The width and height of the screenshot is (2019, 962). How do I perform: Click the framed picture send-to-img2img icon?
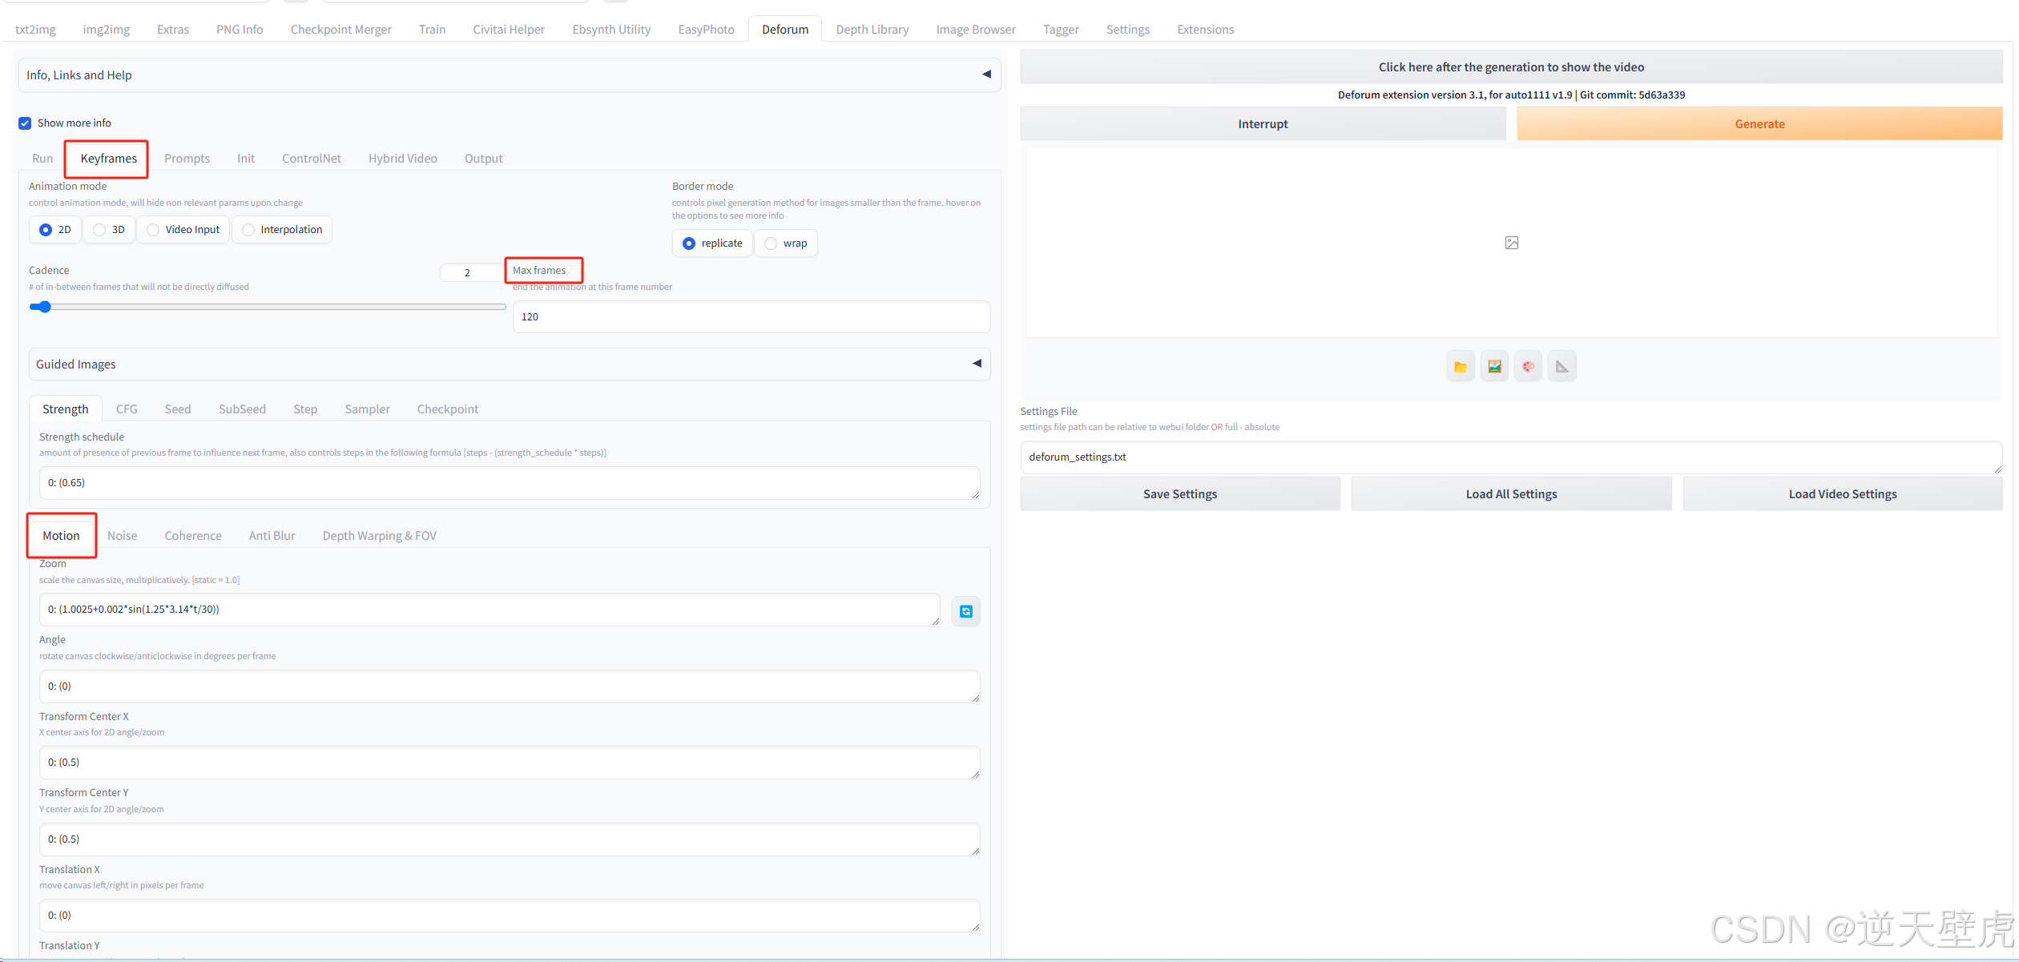1494,367
